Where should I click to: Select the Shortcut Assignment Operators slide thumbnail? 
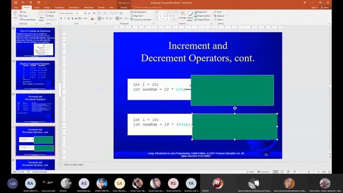35,75
